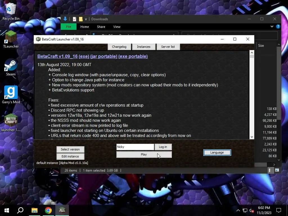The height and width of the screenshot is (216, 288).
Task: Focus the username field containing Nicky
Action: 135,147
